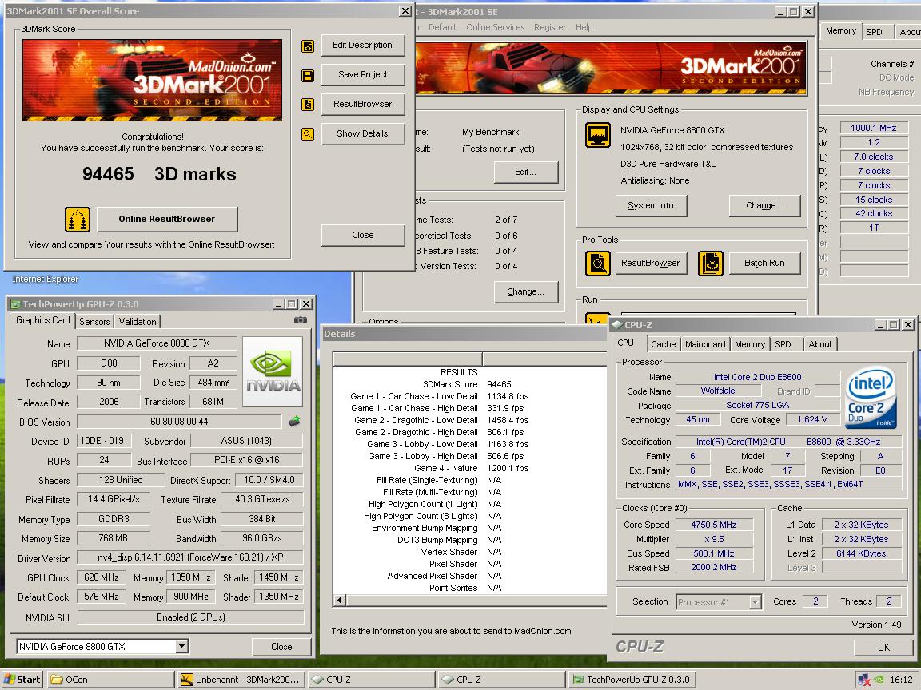Click the Pro Tools ResultBrowser icon
921x690 pixels.
tap(598, 264)
